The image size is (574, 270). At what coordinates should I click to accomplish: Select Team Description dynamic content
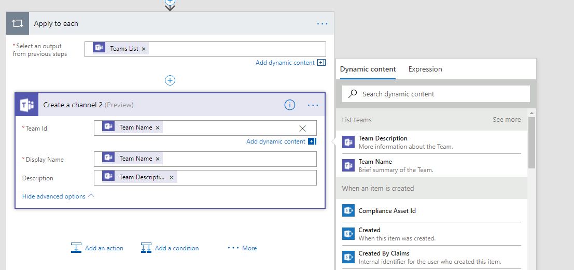[432, 143]
